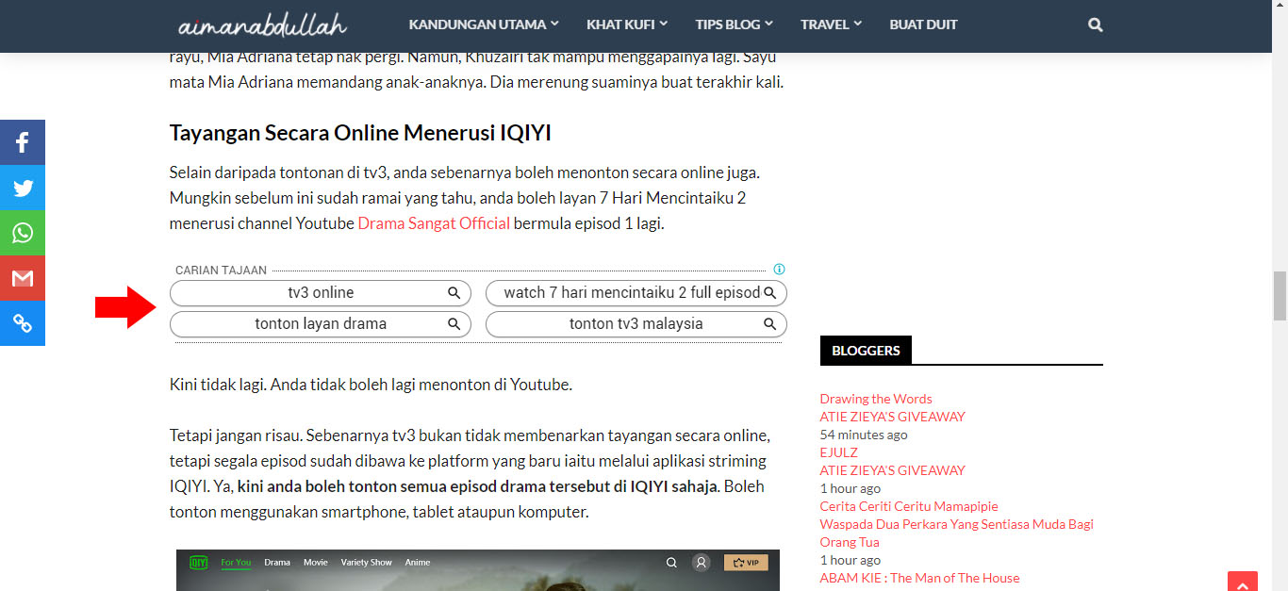Open the site search magnifier in the navbar
The image size is (1288, 591).
click(1095, 25)
